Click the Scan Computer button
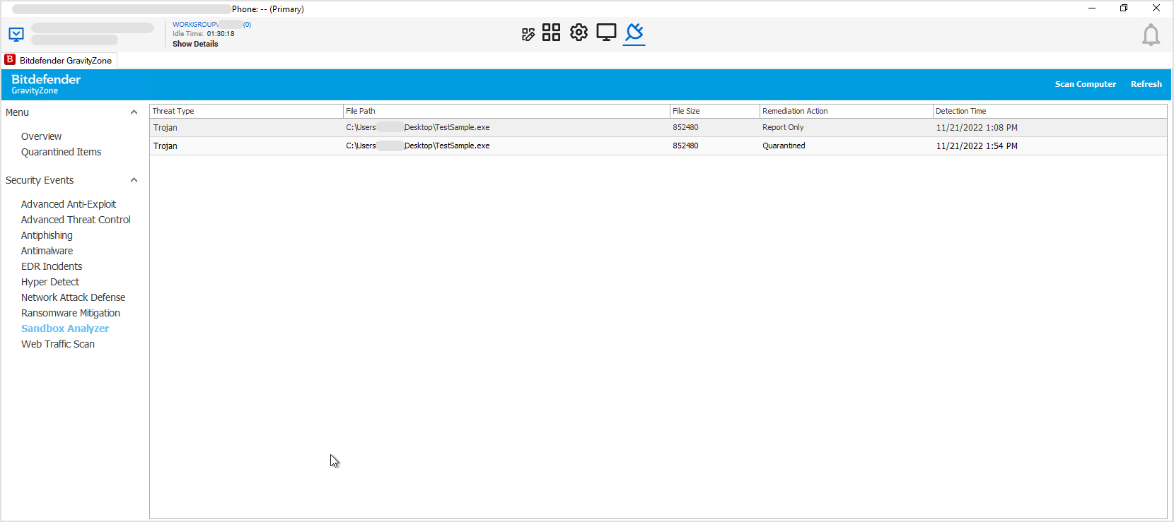The height and width of the screenshot is (522, 1174). pos(1086,84)
